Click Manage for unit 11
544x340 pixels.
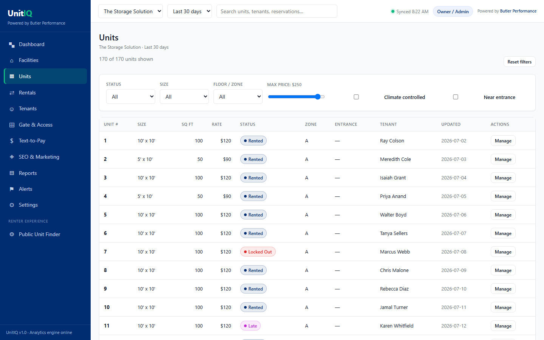[x=503, y=326]
